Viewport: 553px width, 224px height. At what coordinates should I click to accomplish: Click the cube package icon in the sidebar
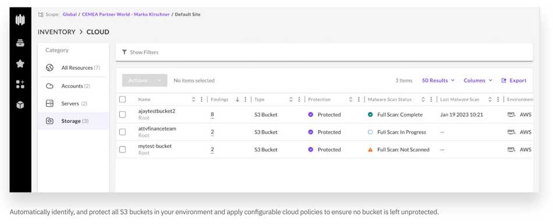pos(20,105)
